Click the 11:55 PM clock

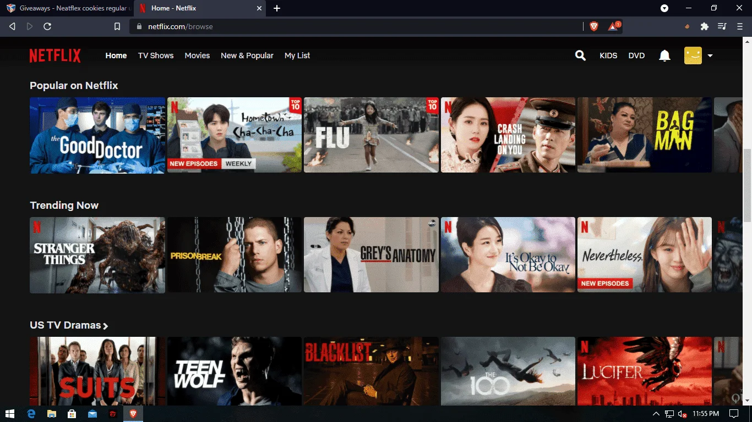coord(706,414)
